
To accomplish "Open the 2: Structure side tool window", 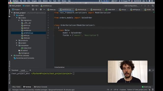I will (9, 66).
